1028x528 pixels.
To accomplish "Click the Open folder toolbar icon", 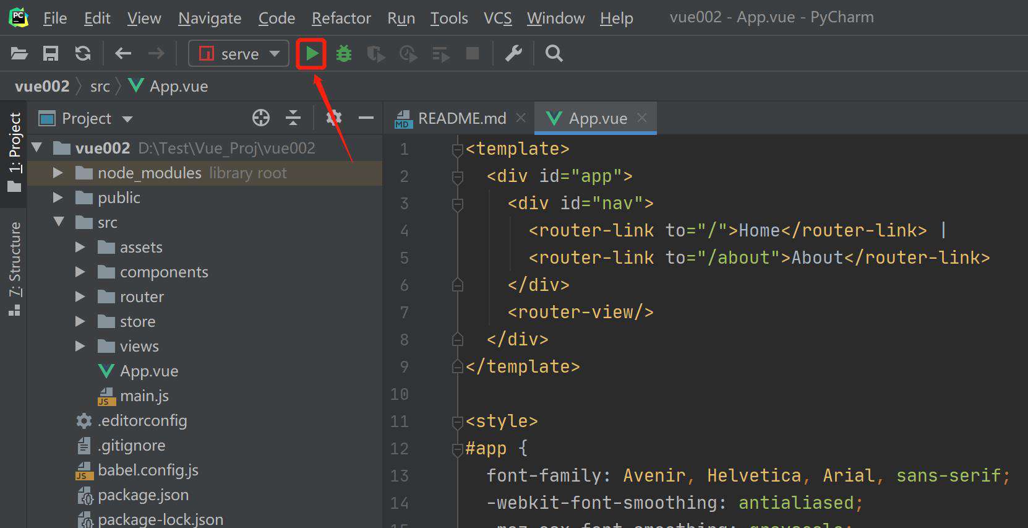I will tap(19, 54).
